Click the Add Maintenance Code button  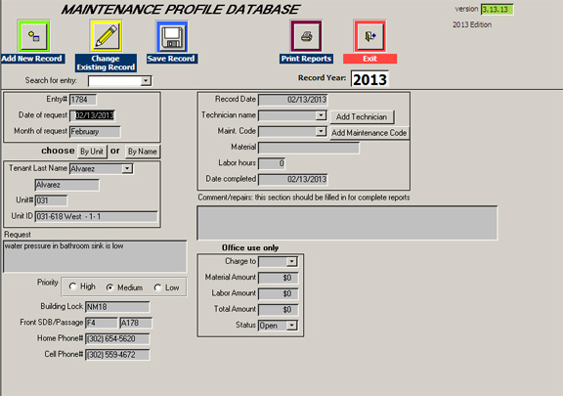(368, 133)
